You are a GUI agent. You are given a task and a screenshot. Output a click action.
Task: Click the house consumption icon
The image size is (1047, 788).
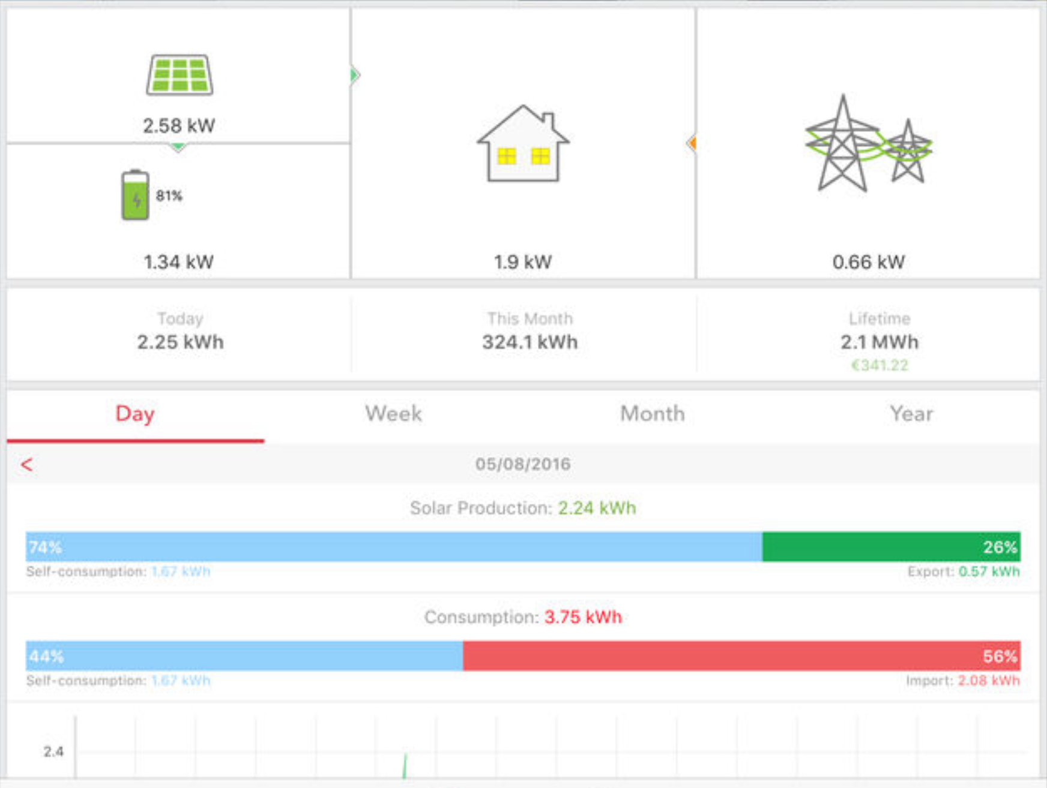(x=523, y=144)
